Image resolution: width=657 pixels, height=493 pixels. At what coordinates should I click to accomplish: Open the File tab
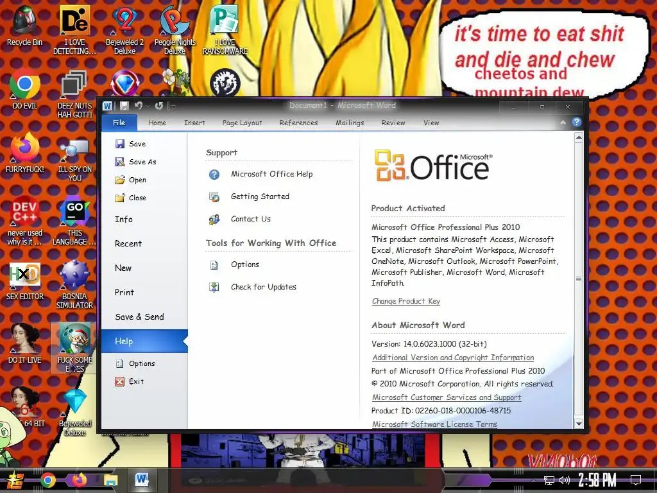point(119,123)
